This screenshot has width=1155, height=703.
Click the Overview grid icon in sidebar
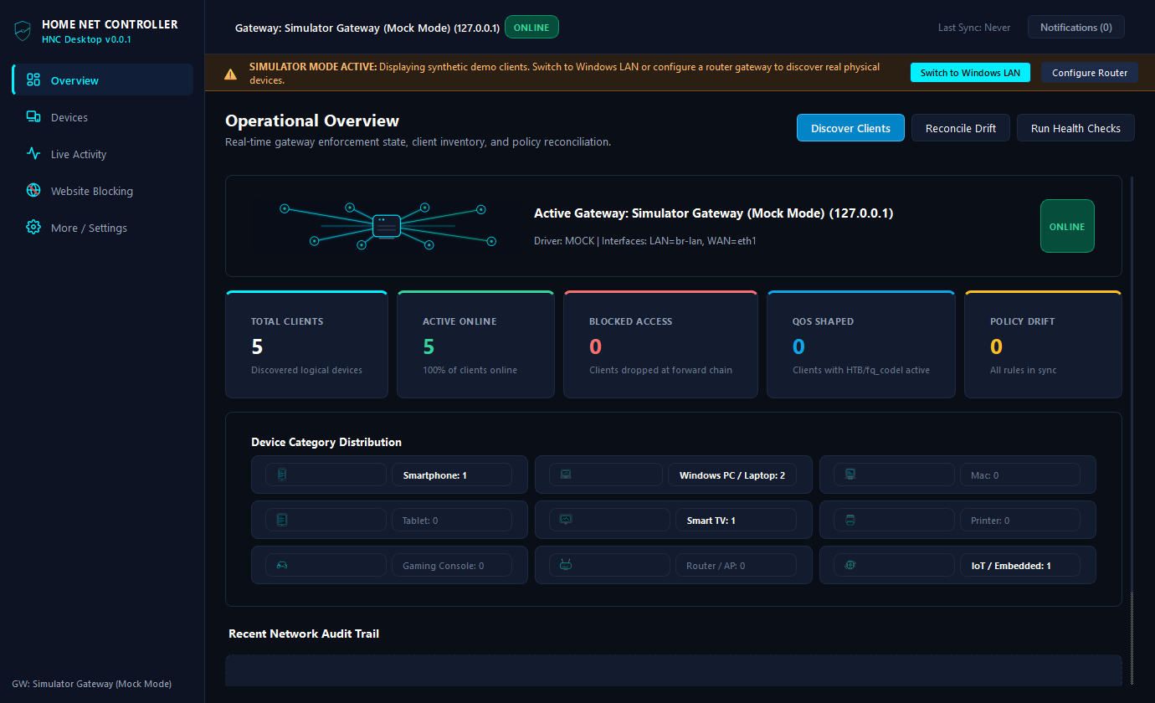33,80
